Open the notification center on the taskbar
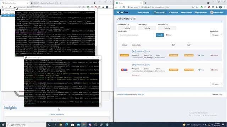 [223, 125]
